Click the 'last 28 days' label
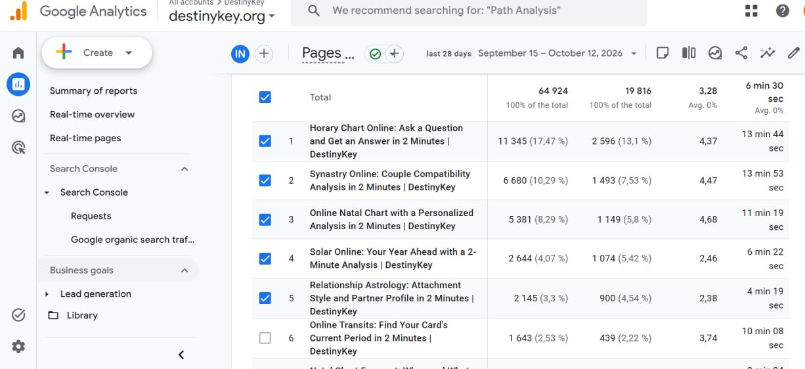Image resolution: width=805 pixels, height=369 pixels. tap(449, 54)
